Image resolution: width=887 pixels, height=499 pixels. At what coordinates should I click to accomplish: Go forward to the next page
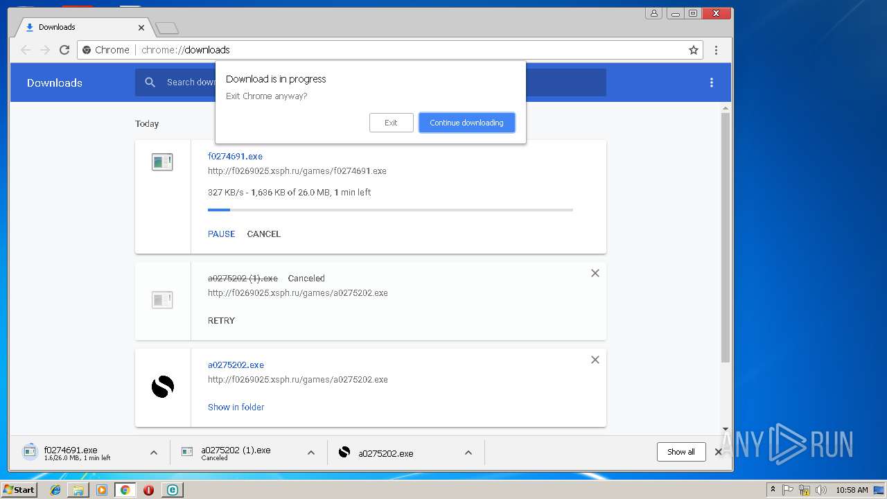pyautogui.click(x=45, y=50)
